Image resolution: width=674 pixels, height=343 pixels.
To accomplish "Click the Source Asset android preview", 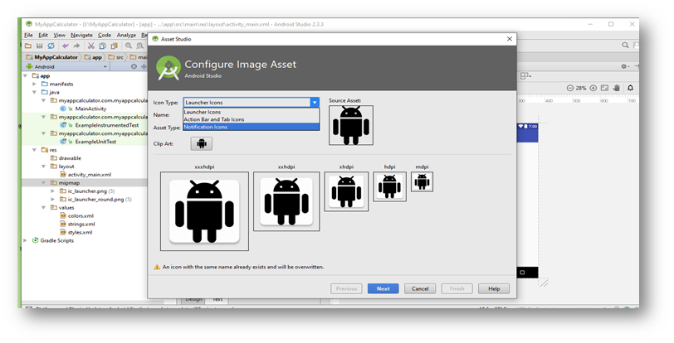I will 351,125.
